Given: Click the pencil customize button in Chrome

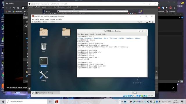Looking at the screenshot, I should 173,88.
